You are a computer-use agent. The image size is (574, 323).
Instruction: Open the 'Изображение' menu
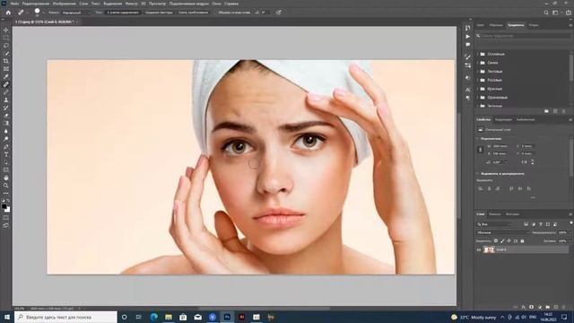point(65,4)
